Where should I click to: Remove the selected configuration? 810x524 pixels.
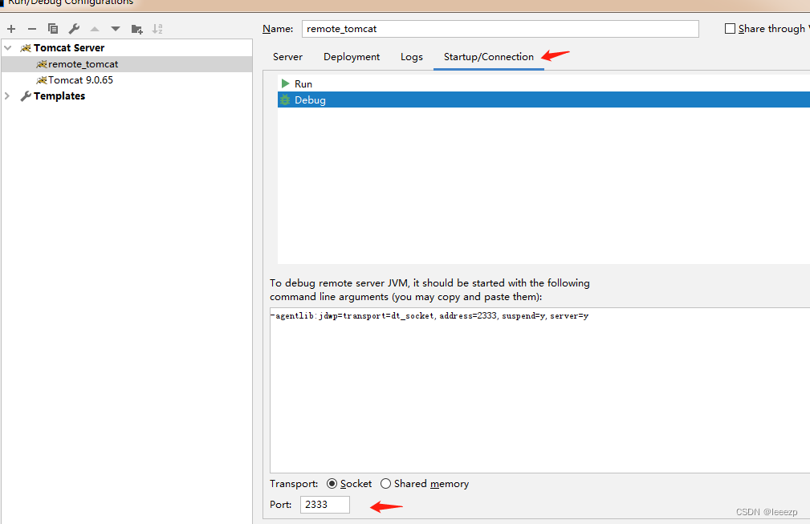point(32,29)
